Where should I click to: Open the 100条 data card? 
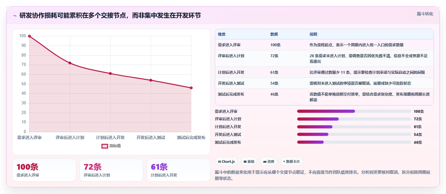click(x=44, y=170)
